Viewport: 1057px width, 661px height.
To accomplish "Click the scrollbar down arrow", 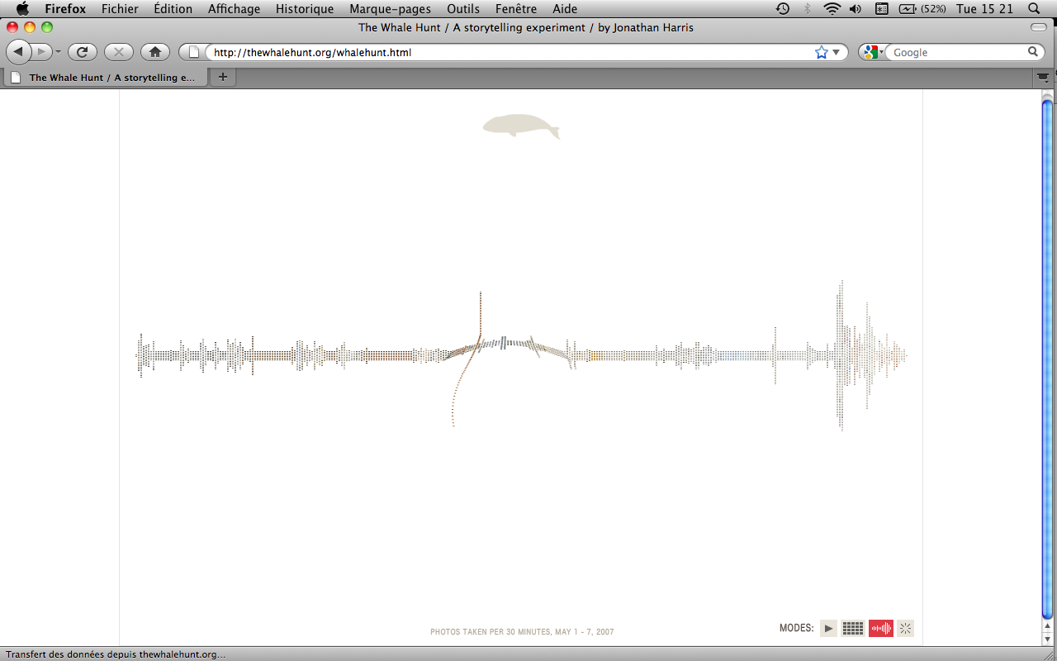I will [x=1048, y=639].
